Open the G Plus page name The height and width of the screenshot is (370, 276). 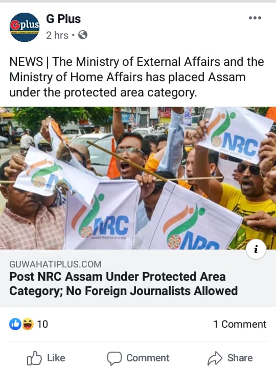click(x=63, y=19)
